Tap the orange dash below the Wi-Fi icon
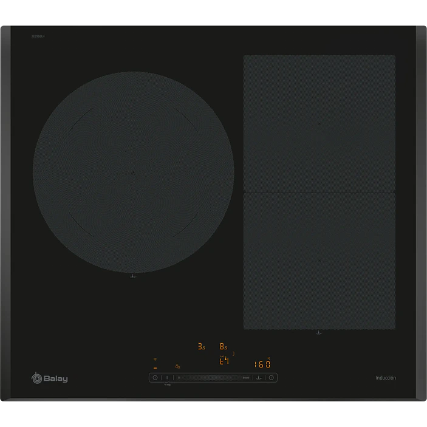This screenshot has height=427, width=427. (x=155, y=368)
